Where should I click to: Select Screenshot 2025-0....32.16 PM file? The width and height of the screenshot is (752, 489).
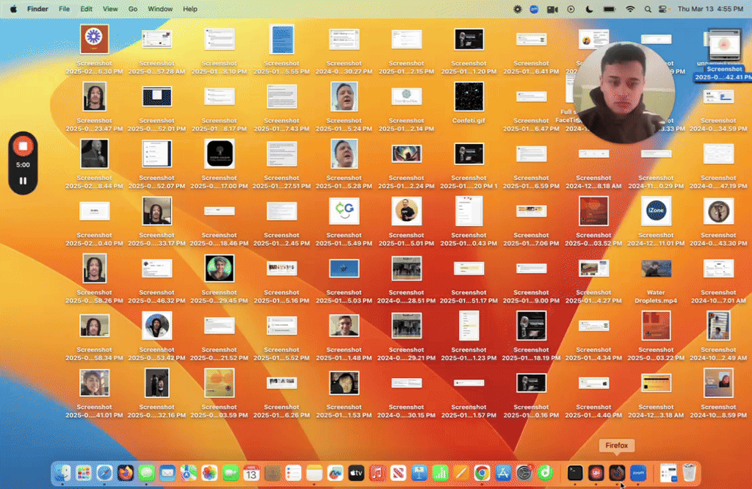tap(157, 392)
